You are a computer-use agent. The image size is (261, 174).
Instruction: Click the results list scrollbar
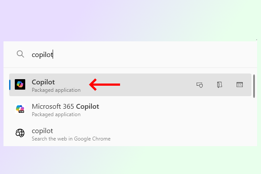254,85
